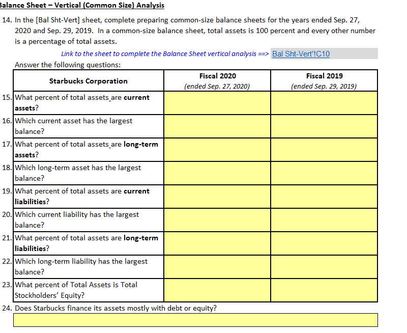The image size is (407, 333).
Task: Select Fiscal 2020 cell for largest current asset
Action: (216, 126)
